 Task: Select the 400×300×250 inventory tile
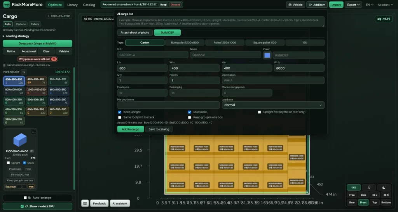pyautogui.click(x=58, y=111)
